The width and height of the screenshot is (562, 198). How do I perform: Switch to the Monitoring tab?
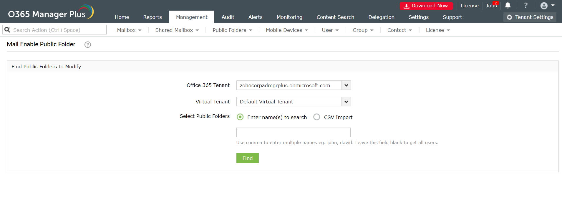tap(289, 17)
